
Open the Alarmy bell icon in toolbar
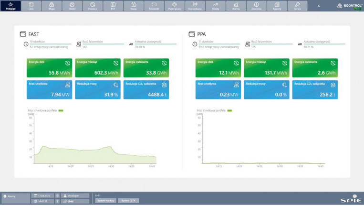coord(236,6)
